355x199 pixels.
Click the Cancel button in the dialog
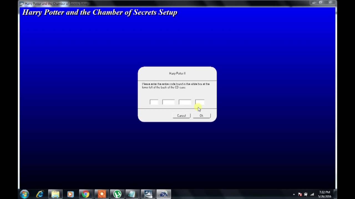coord(181,116)
